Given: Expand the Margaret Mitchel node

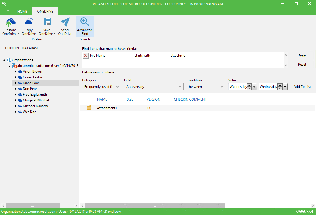Looking at the screenshot, I should [15, 100].
